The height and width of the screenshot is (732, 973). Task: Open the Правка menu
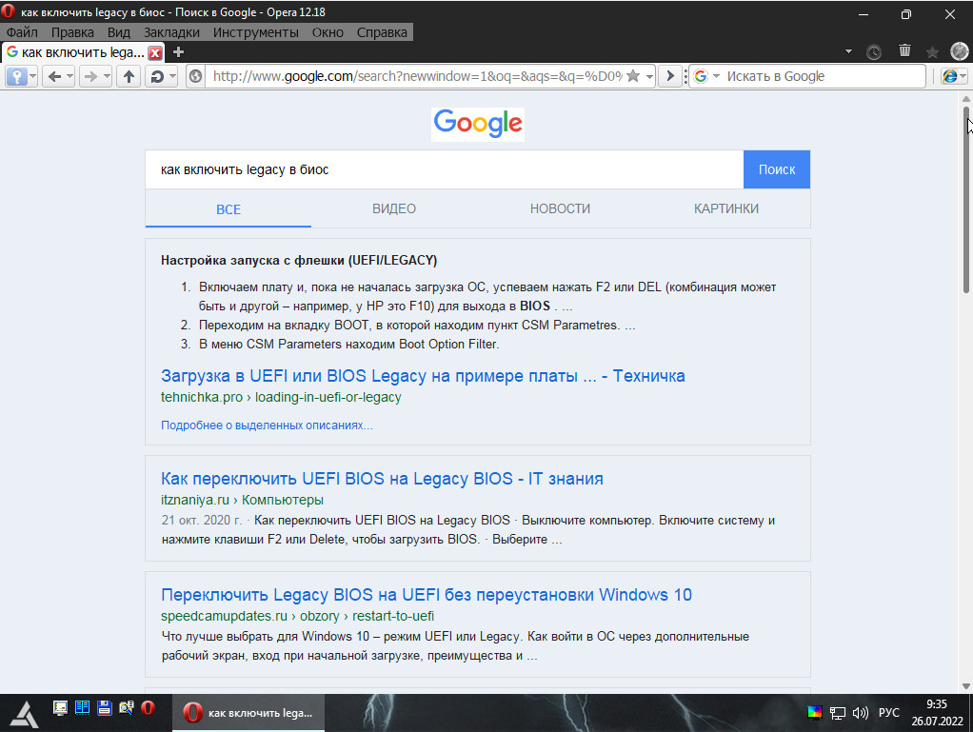72,32
